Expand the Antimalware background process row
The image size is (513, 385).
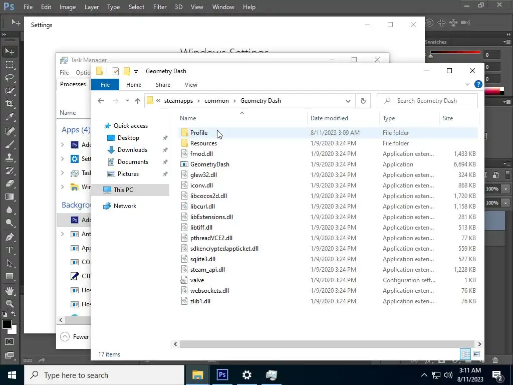click(63, 234)
